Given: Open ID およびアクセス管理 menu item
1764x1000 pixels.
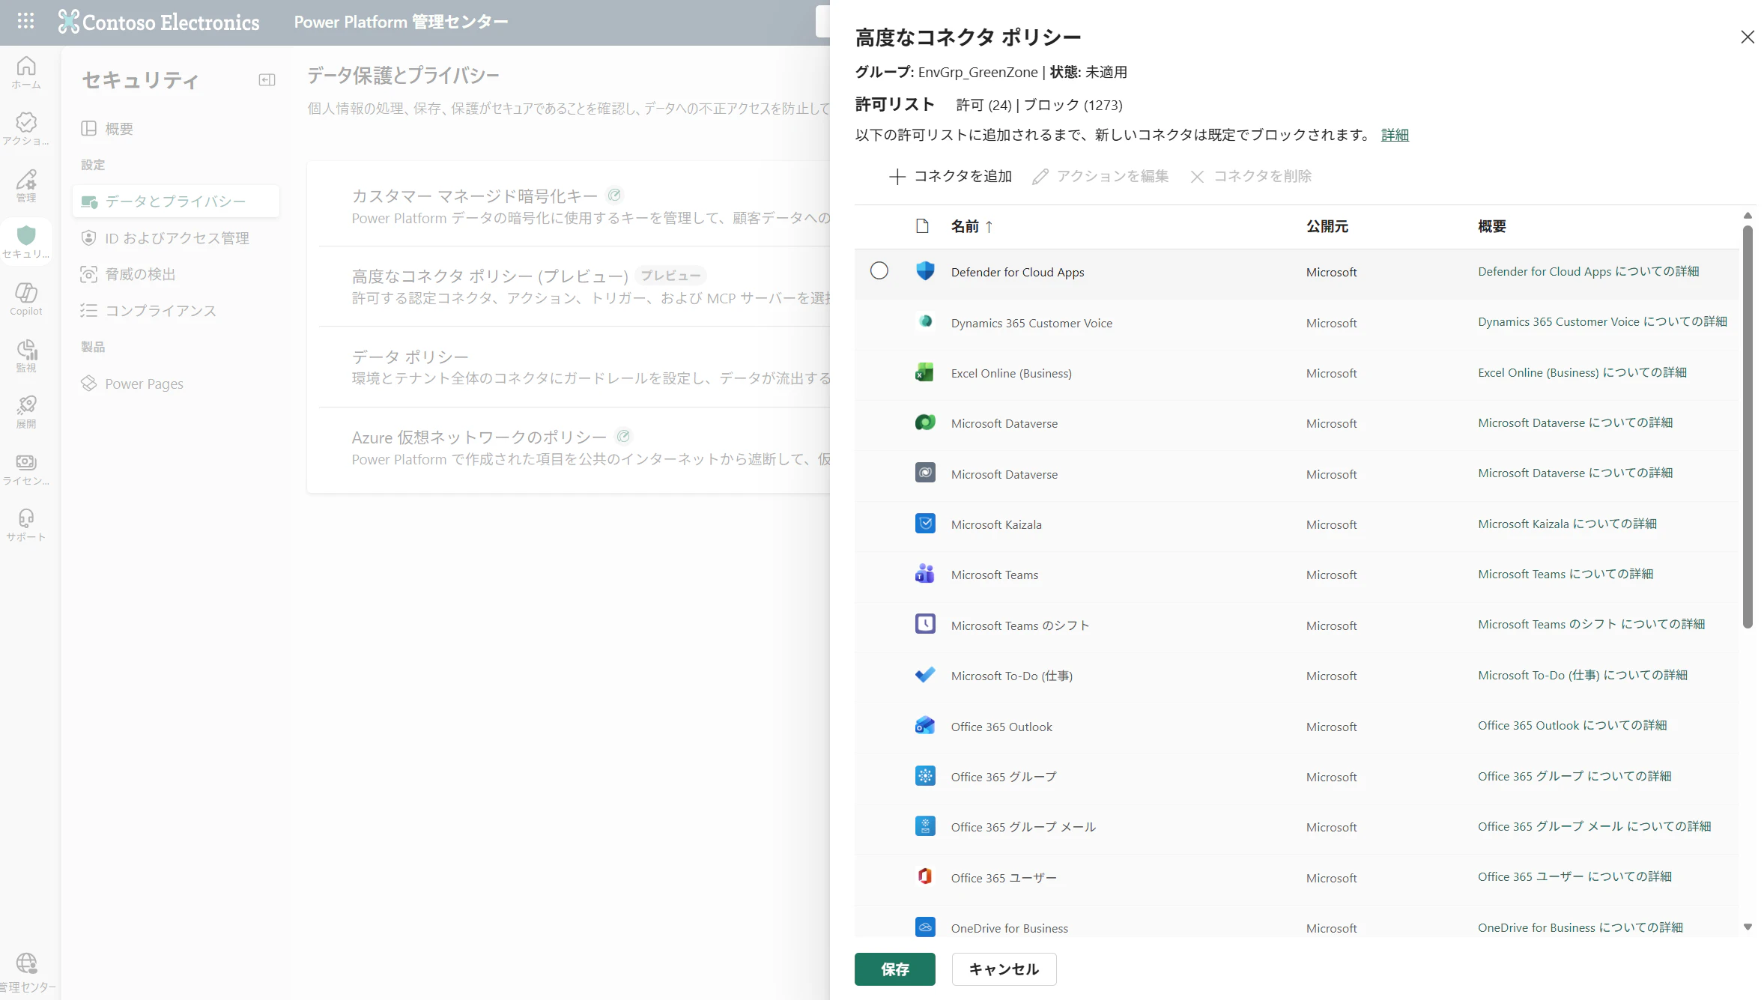Looking at the screenshot, I should pyautogui.click(x=176, y=238).
